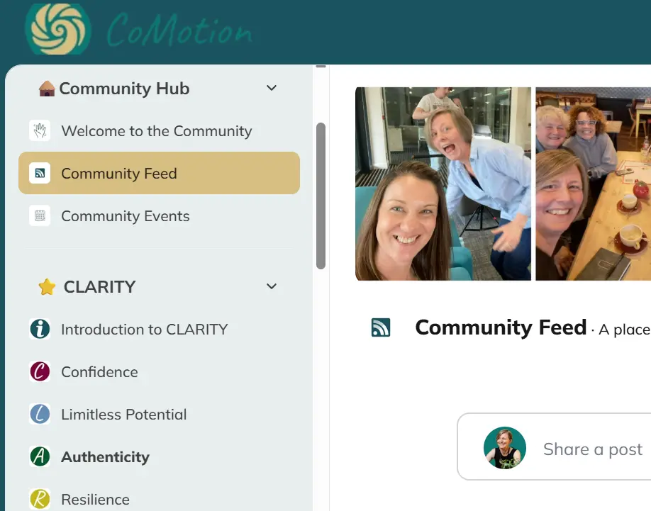Click the blue L Limitless Potential icon

40,414
